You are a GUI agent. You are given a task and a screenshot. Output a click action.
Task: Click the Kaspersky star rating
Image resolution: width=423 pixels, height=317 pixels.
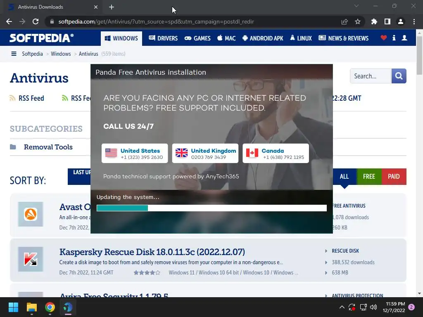147,272
